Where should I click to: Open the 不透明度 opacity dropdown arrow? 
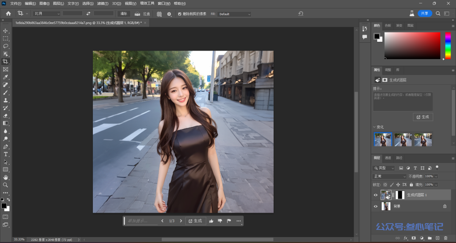click(436, 176)
